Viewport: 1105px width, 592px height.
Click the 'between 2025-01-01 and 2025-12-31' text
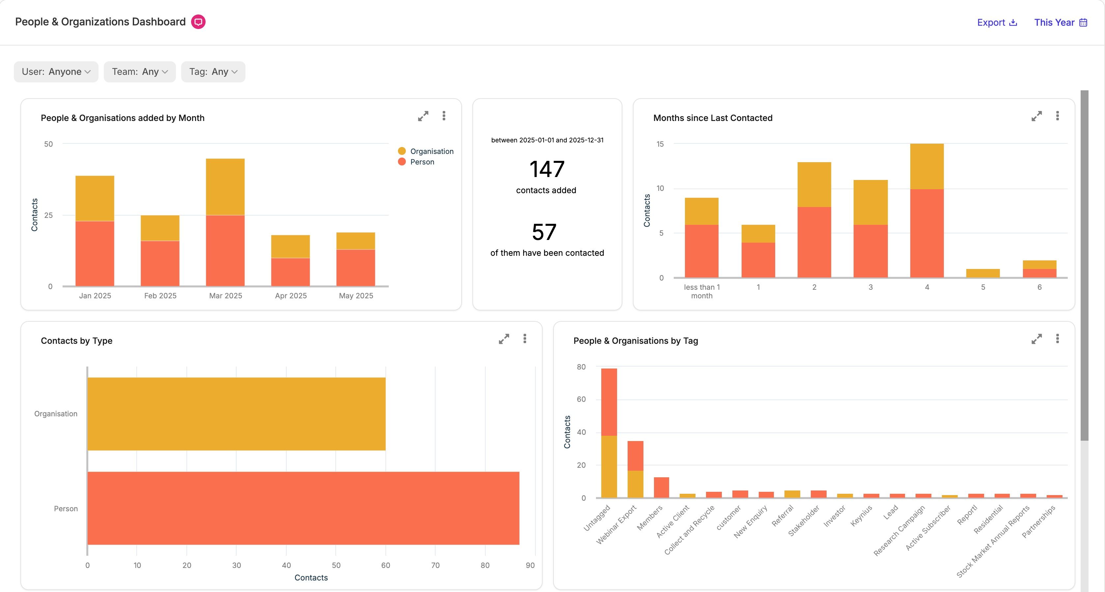click(x=547, y=140)
